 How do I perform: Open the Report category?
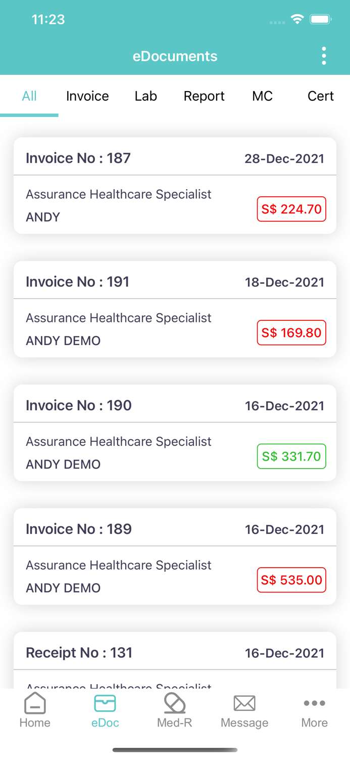(204, 96)
